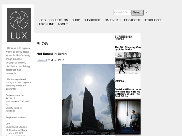Click the Beatrice Gibson film still thumbnail
Viewport: 182px width, 136px height.
click(x=128, y=117)
